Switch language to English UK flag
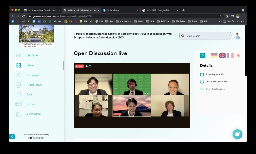 [x=222, y=55]
